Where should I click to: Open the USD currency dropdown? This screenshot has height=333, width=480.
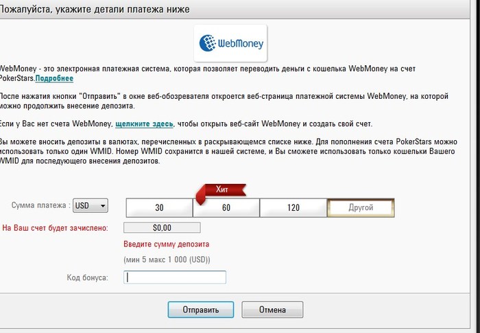click(91, 205)
